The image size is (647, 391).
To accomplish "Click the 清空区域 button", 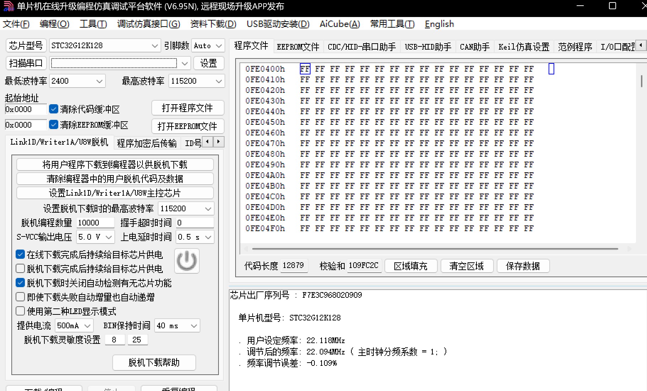I will click(467, 266).
